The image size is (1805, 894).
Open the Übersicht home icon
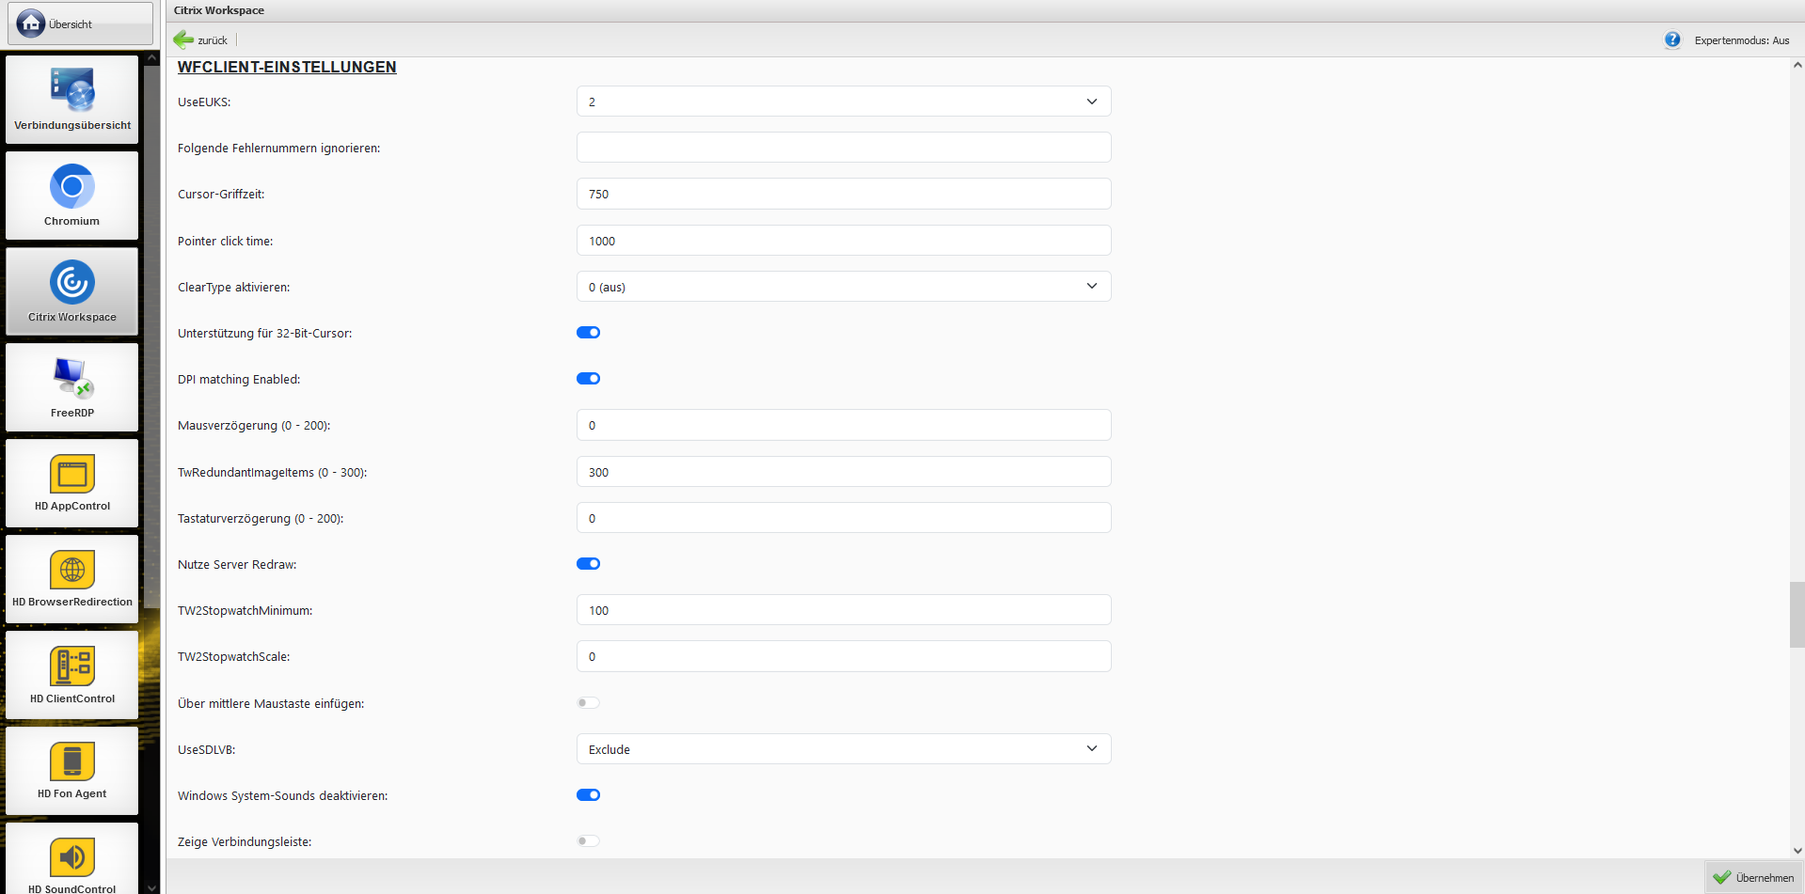(x=31, y=24)
